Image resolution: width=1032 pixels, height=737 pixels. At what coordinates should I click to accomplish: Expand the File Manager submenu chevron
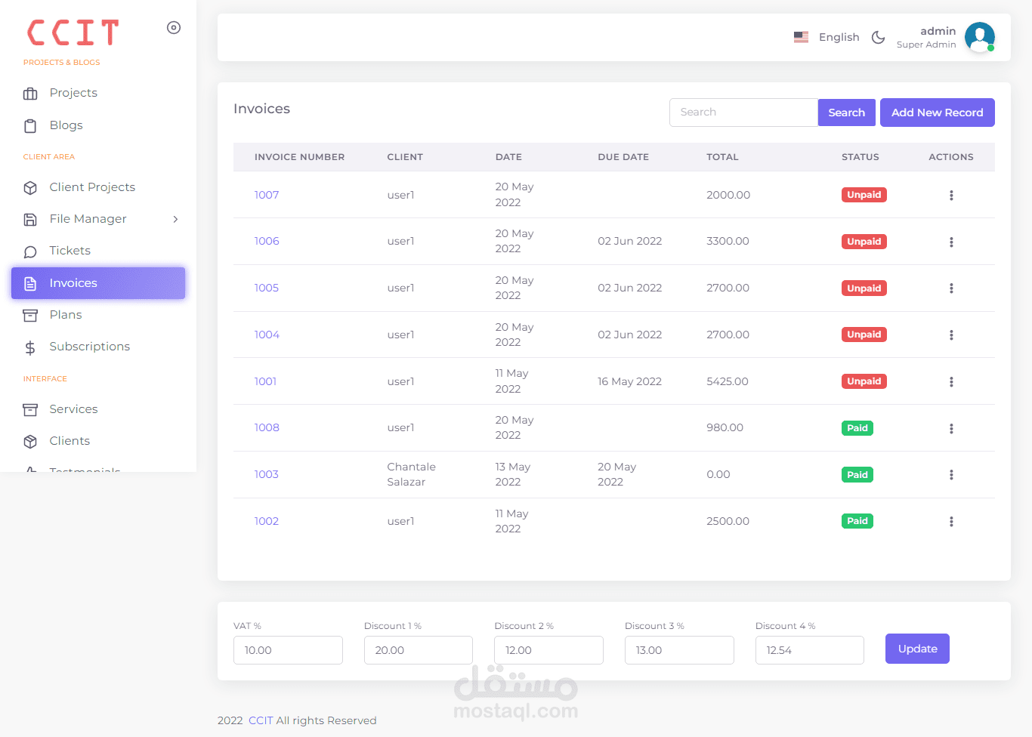[x=175, y=220]
